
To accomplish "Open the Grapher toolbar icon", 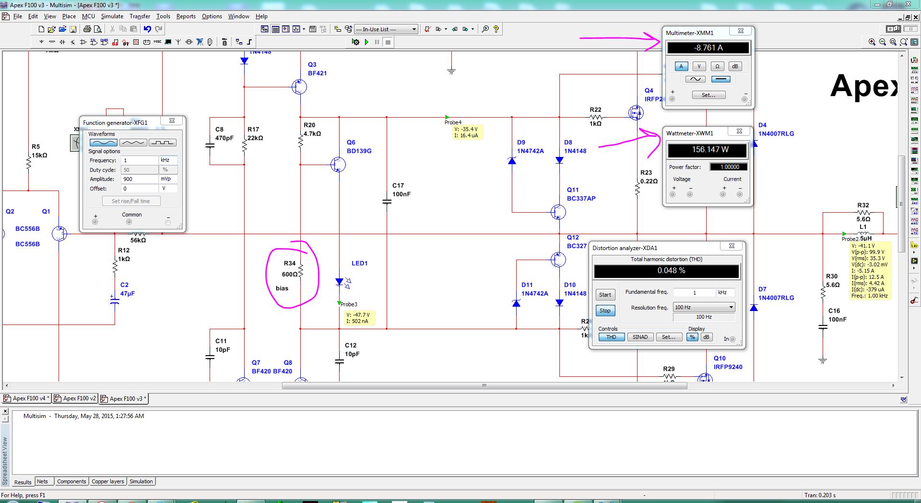I will 296,29.
